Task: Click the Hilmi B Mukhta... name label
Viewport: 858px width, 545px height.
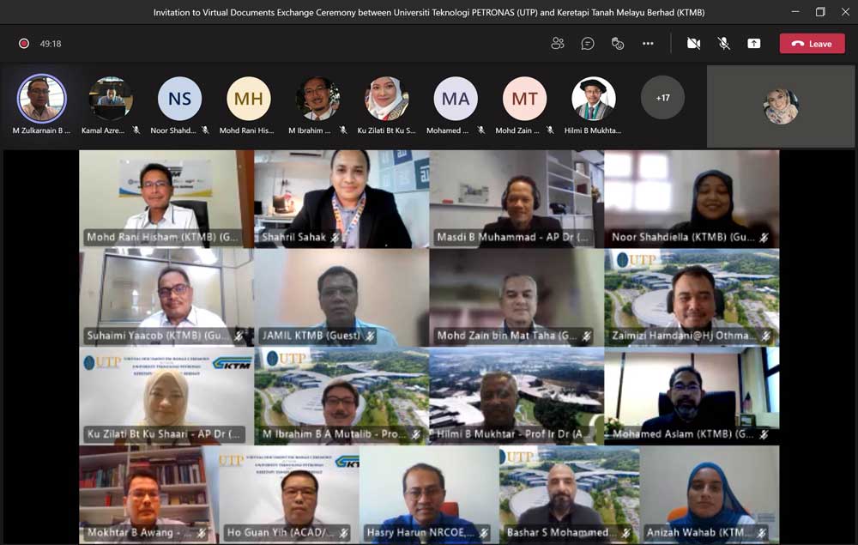Action: click(x=593, y=130)
